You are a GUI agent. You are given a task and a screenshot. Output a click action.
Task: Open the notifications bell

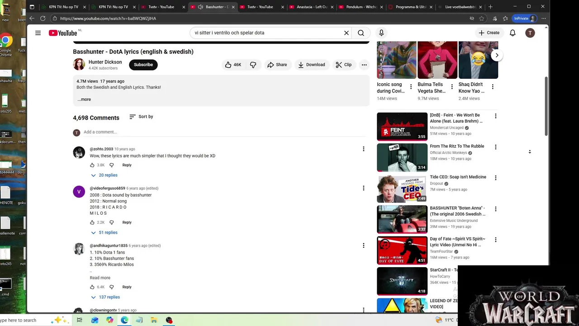(513, 33)
